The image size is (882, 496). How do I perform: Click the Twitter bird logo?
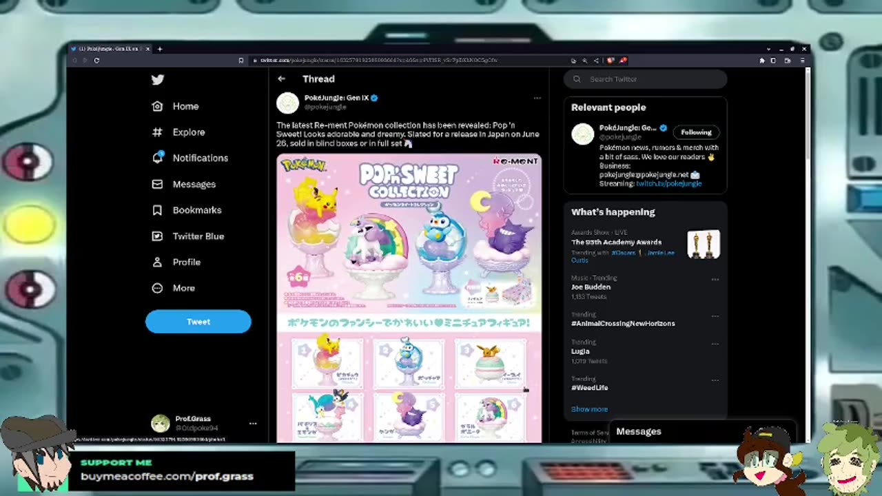158,80
